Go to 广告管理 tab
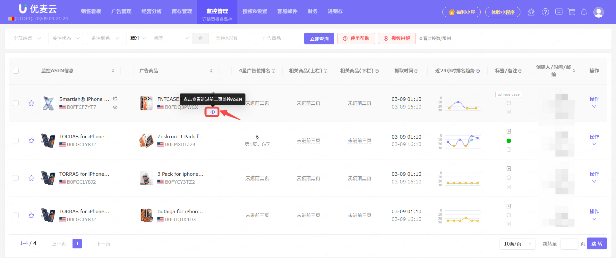 pos(121,12)
